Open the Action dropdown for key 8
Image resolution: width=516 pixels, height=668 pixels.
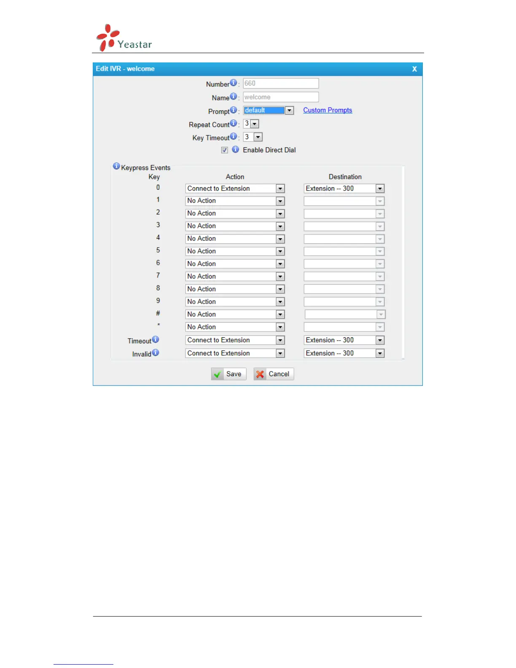[x=235, y=289]
